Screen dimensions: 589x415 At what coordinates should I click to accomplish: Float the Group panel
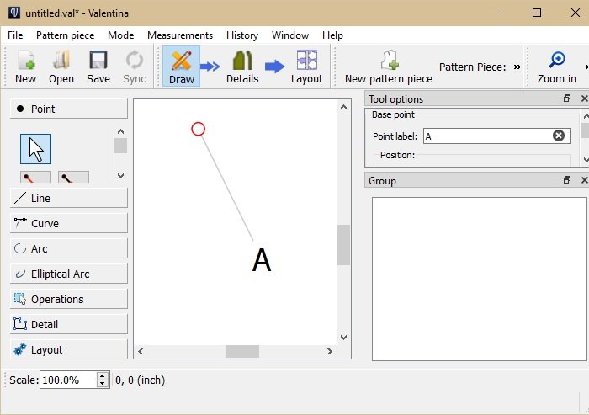coord(567,180)
